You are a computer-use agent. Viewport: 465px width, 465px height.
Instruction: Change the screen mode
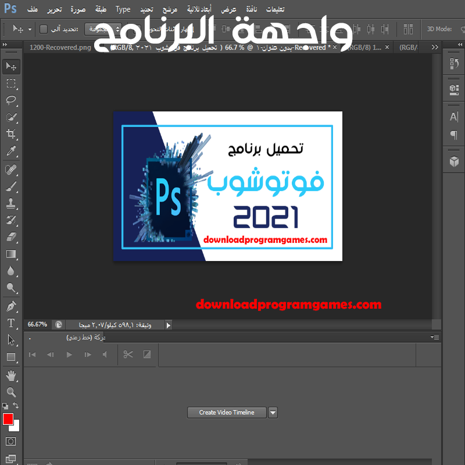(x=10, y=459)
